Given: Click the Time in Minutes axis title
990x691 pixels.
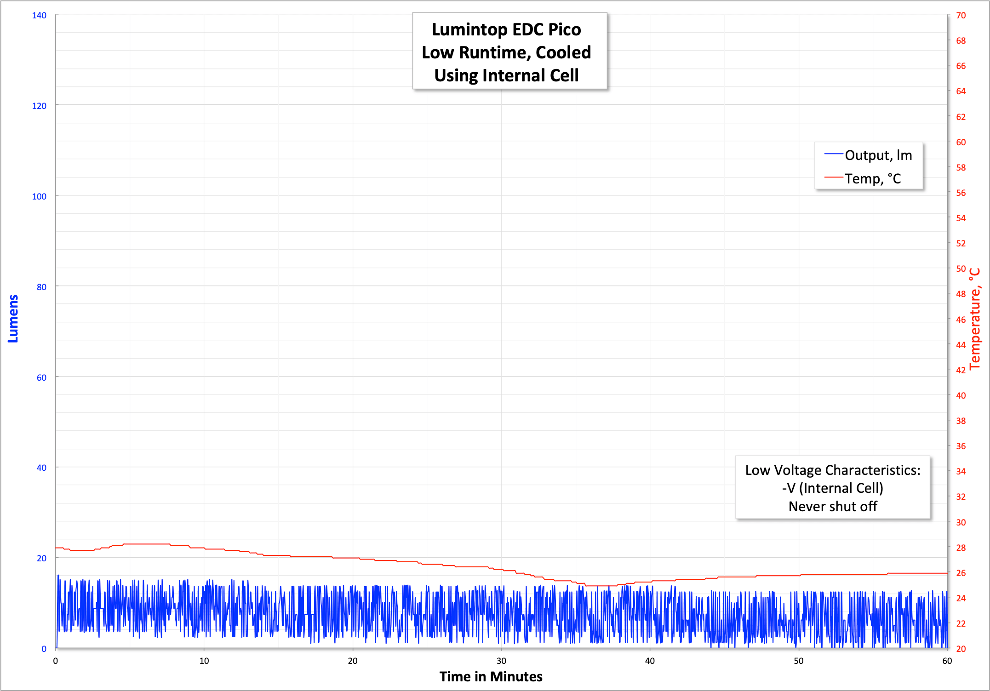Looking at the screenshot, I should coord(491,677).
